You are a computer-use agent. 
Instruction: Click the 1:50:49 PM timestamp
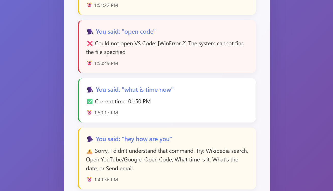[106, 63]
